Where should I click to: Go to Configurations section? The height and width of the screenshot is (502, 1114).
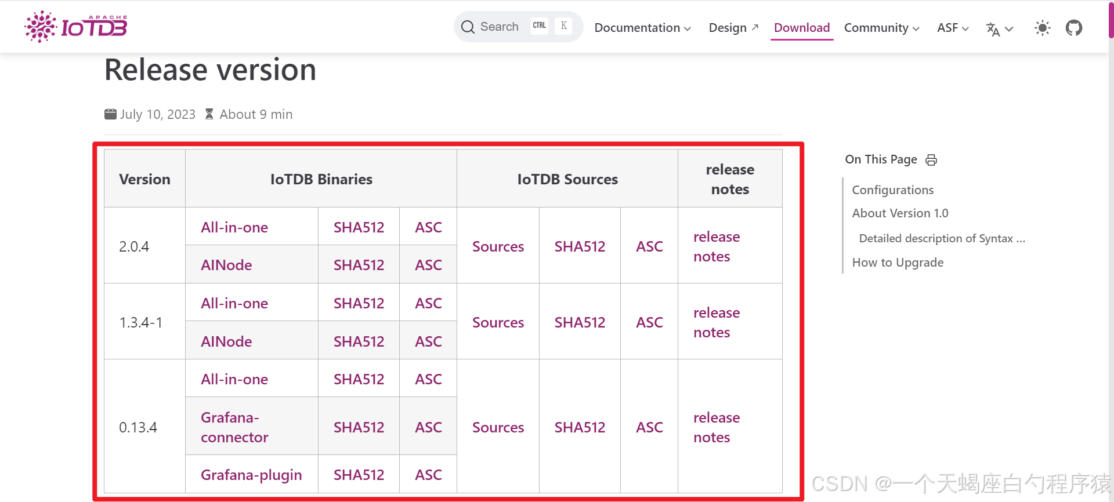pyautogui.click(x=892, y=190)
